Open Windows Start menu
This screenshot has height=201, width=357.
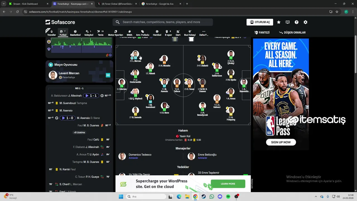121,197
